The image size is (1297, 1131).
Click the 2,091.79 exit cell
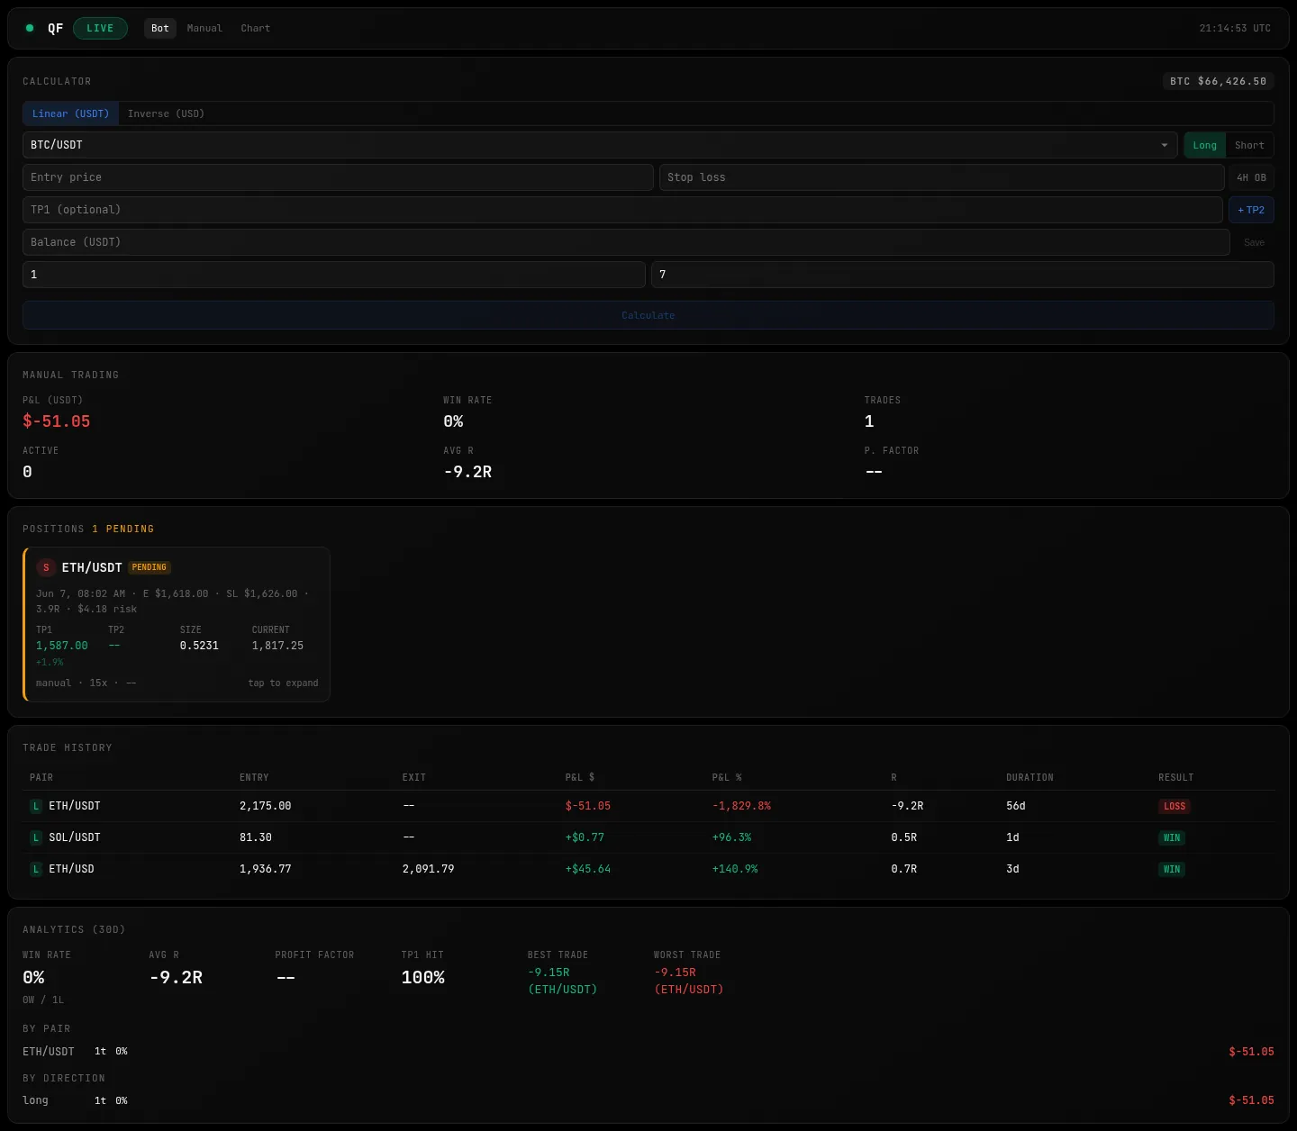coord(429,869)
